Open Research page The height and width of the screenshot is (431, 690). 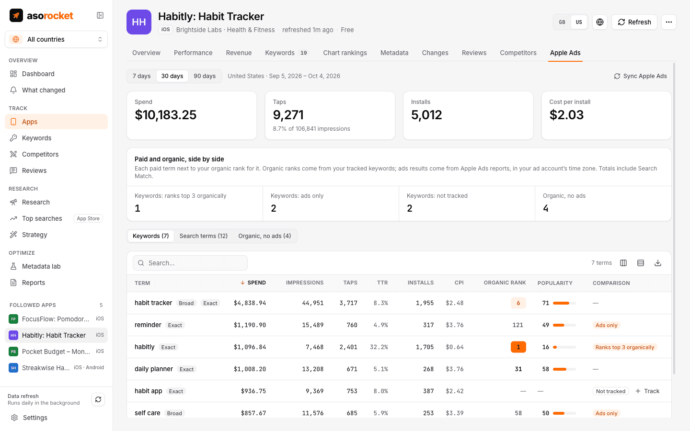pos(56,202)
